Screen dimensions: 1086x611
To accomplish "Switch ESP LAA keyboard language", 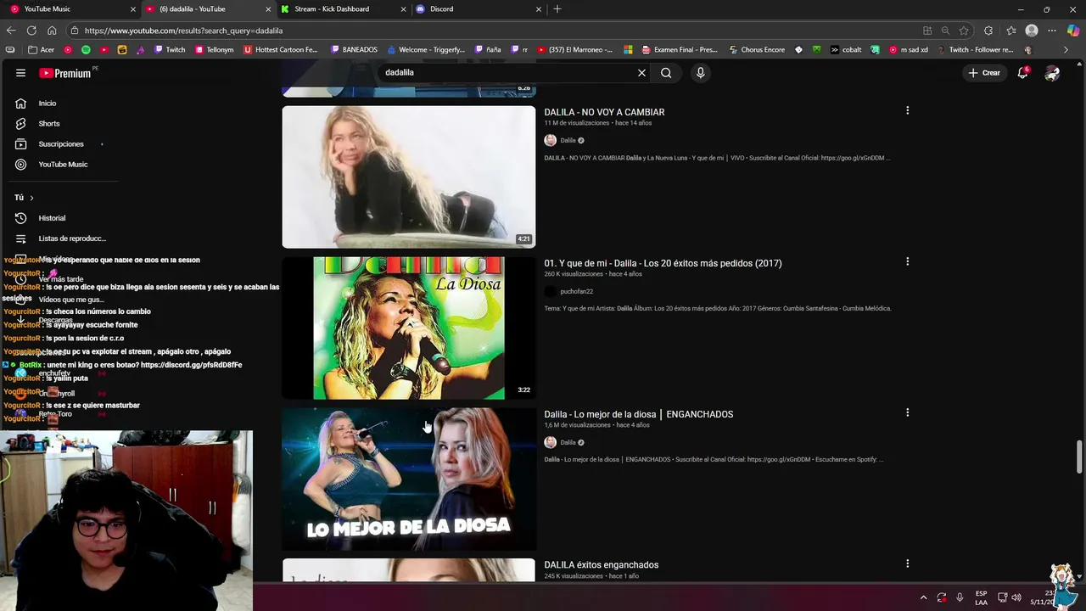I will [981, 597].
